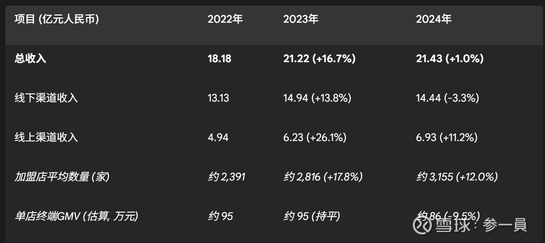This screenshot has height=243, width=545.
Task: Click the 线上渠道收入 row label
Action: (46, 137)
